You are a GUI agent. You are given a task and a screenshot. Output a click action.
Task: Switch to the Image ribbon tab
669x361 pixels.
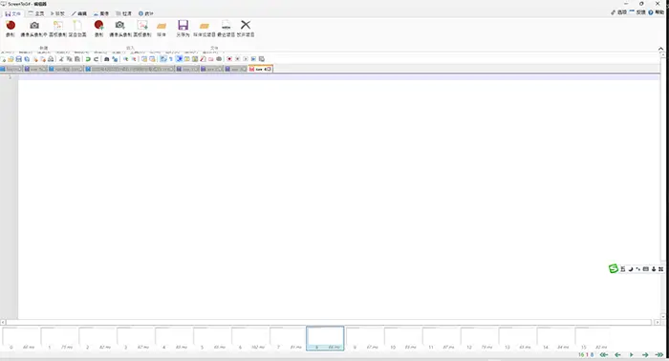point(101,13)
